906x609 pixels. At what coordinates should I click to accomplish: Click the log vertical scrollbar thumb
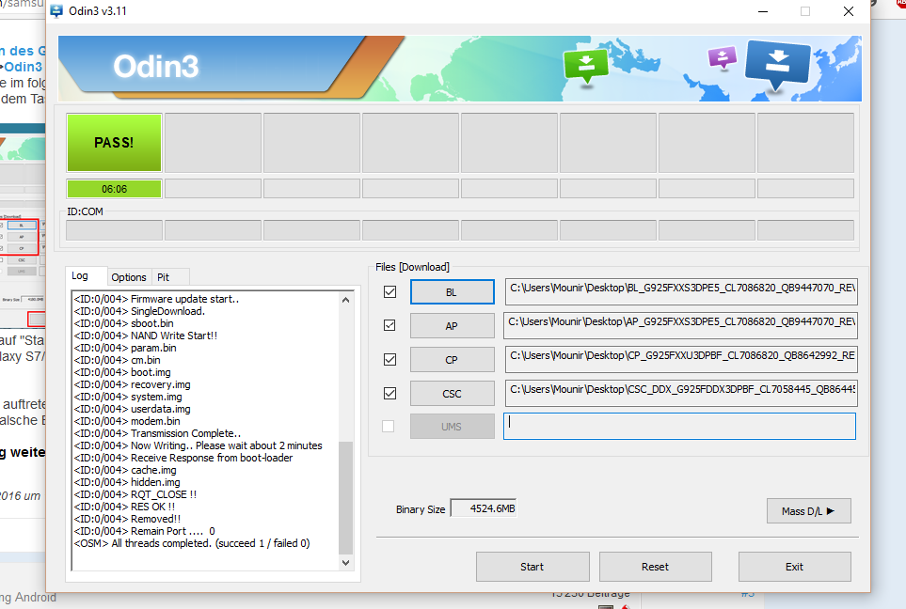pyautogui.click(x=345, y=497)
